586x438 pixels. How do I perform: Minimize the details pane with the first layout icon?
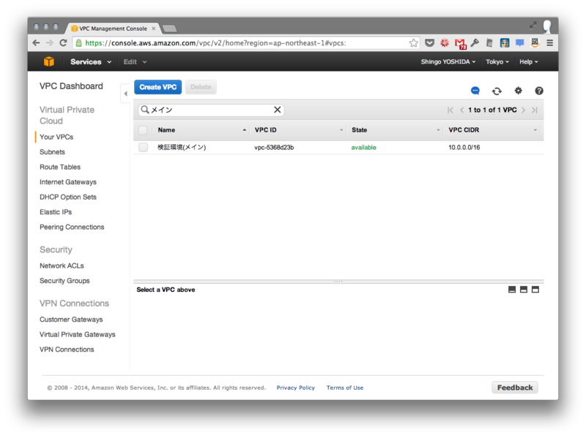pos(512,290)
